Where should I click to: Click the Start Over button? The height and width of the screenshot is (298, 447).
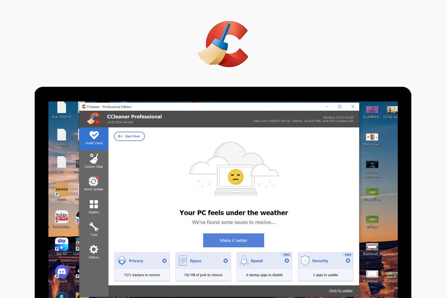point(129,136)
